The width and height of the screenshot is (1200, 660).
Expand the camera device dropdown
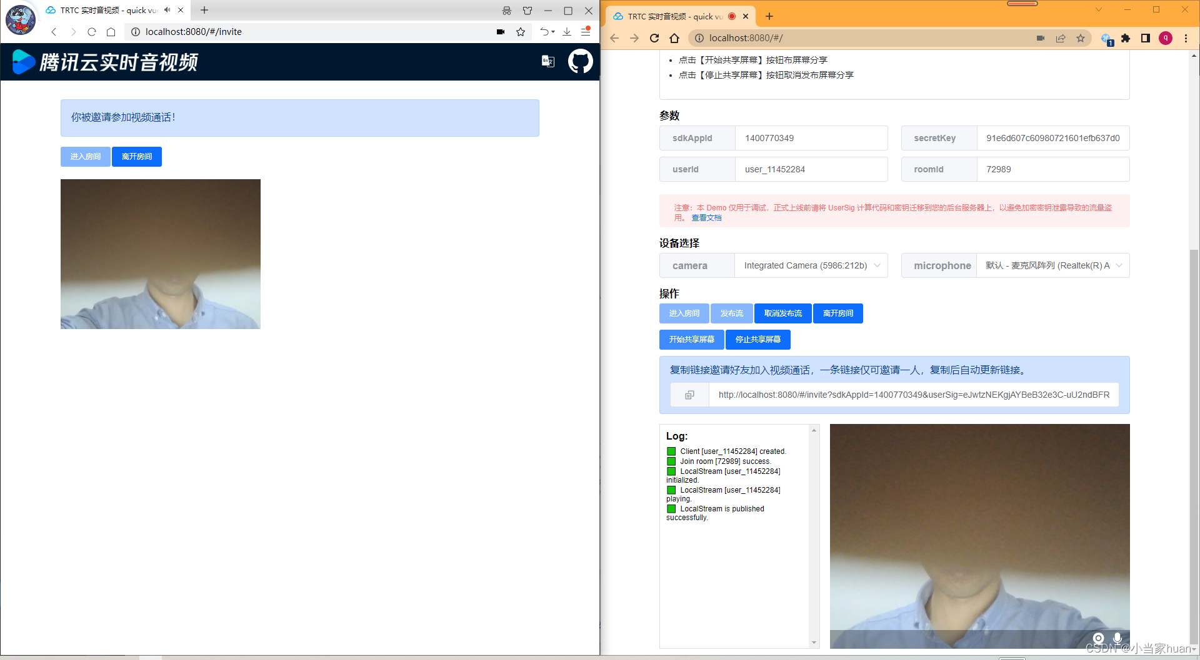[877, 265]
